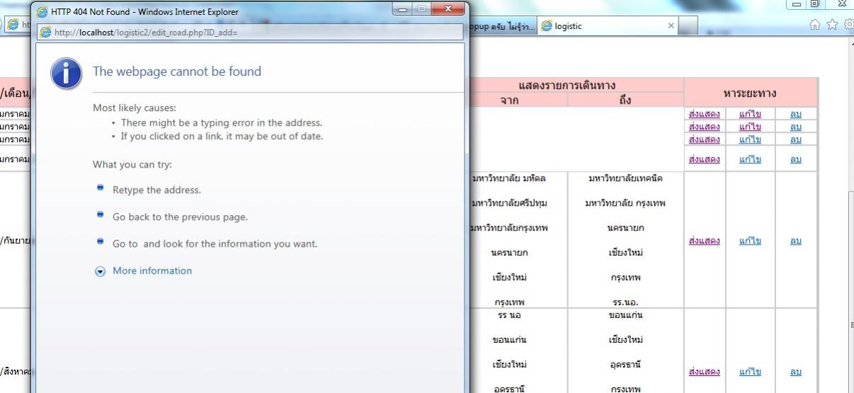Image resolution: width=854 pixels, height=393 pixels.
Task: Click the column header ถึง
Action: (625, 100)
